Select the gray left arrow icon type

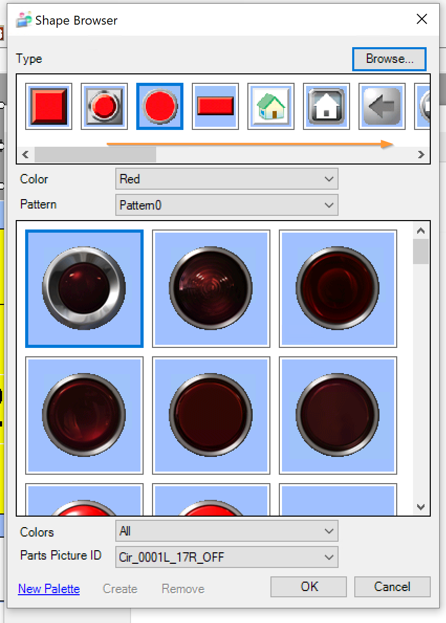coord(382,106)
